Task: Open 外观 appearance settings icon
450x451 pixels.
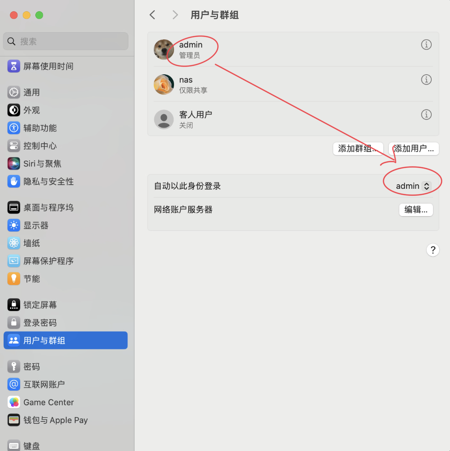Action: (x=13, y=110)
